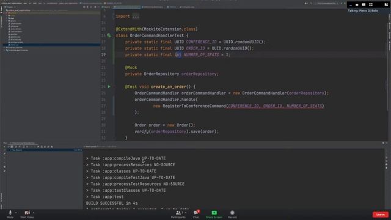Click the "Task :app:test" output line
Image resolution: width=391 pixels, height=220 pixels.
coord(104,197)
